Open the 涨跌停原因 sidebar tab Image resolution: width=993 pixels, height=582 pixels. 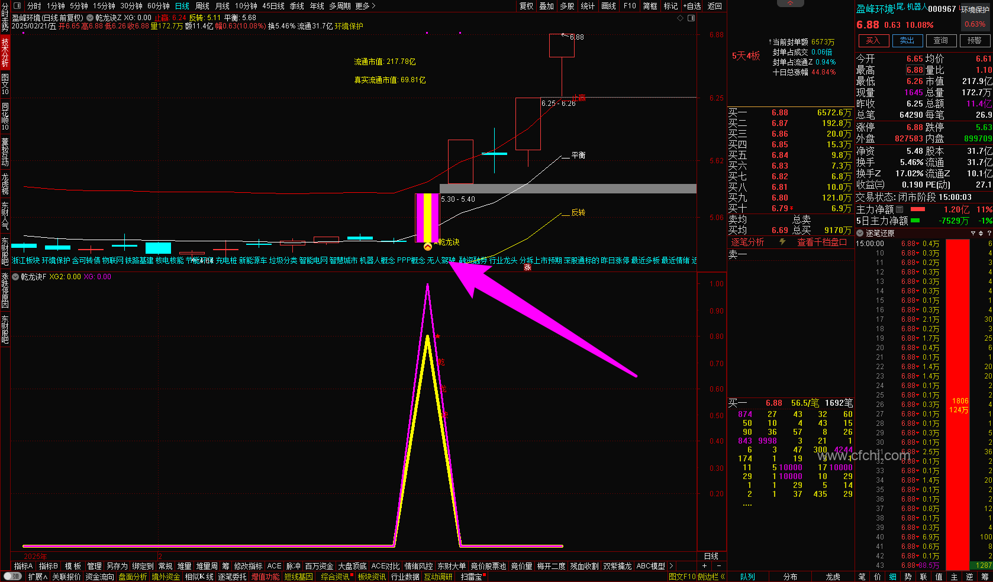5,289
